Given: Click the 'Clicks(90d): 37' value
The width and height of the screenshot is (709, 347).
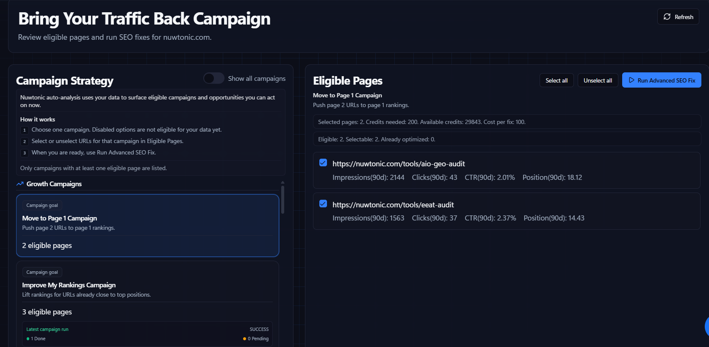Looking at the screenshot, I should tap(435, 218).
